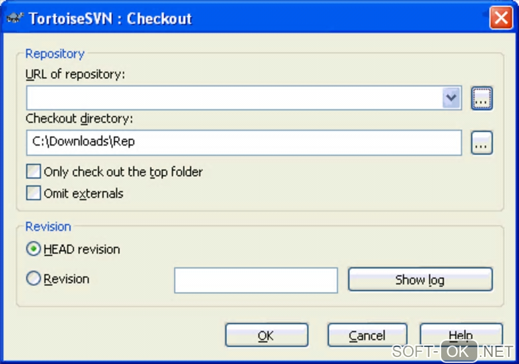Image resolution: width=519 pixels, height=364 pixels.
Task: Open the URL of repository dropdown arrow
Action: click(451, 98)
